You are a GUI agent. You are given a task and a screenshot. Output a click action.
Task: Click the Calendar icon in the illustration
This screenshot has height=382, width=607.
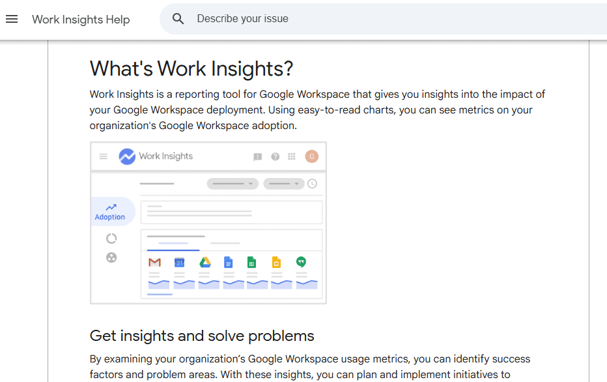click(x=179, y=262)
